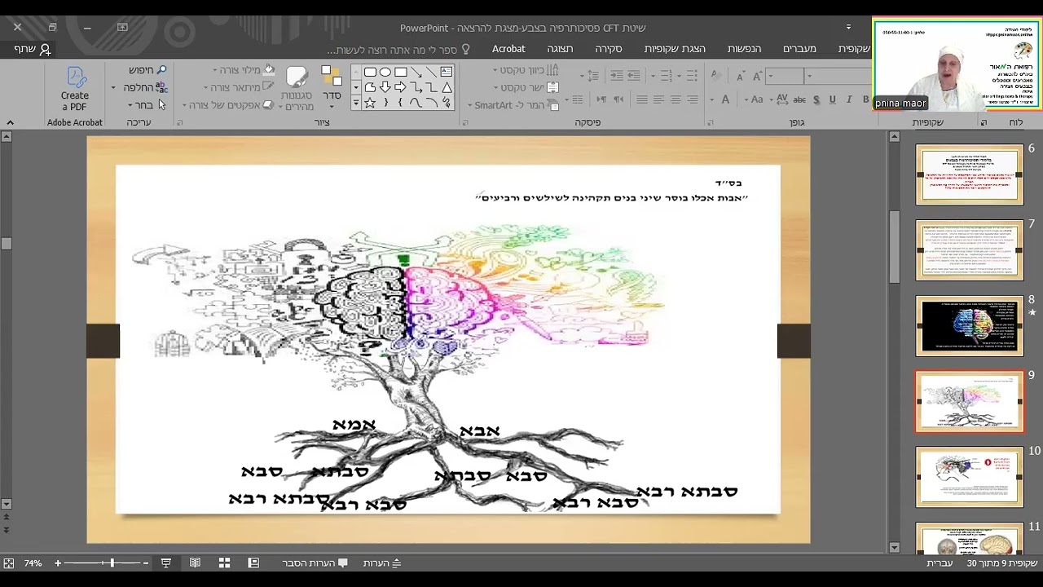Expand the shapes gallery with More arrow

(x=355, y=103)
